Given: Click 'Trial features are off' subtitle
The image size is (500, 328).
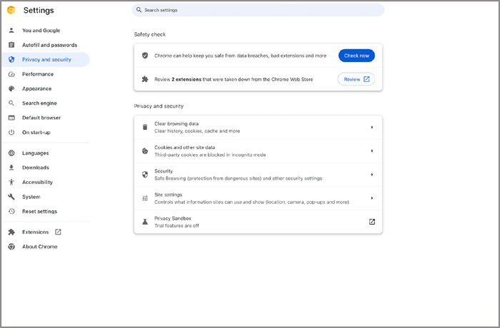Looking at the screenshot, I should 176,226.
